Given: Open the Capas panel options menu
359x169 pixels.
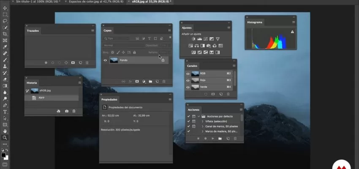Looking at the screenshot, I should click(169, 30).
